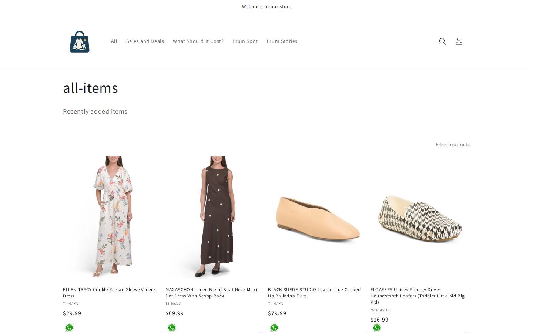
Task: Go to the All menu item
Action: coord(114,41)
